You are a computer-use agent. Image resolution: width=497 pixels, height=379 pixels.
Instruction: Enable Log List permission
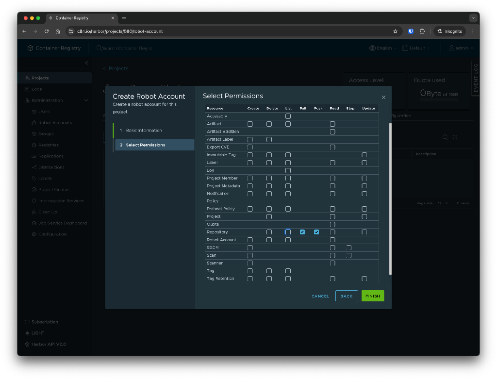click(288, 170)
